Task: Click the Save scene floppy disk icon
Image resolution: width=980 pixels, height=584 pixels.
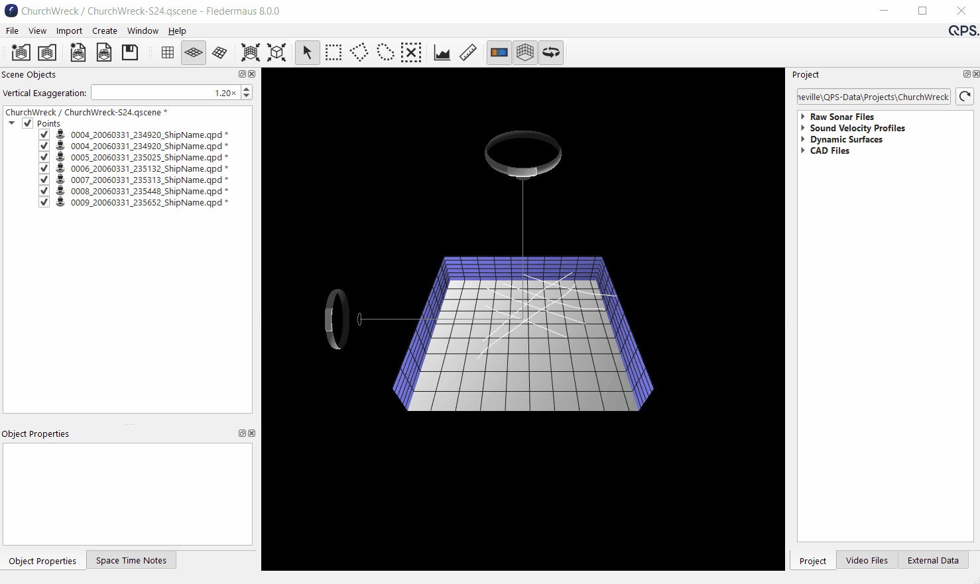Action: (130, 52)
